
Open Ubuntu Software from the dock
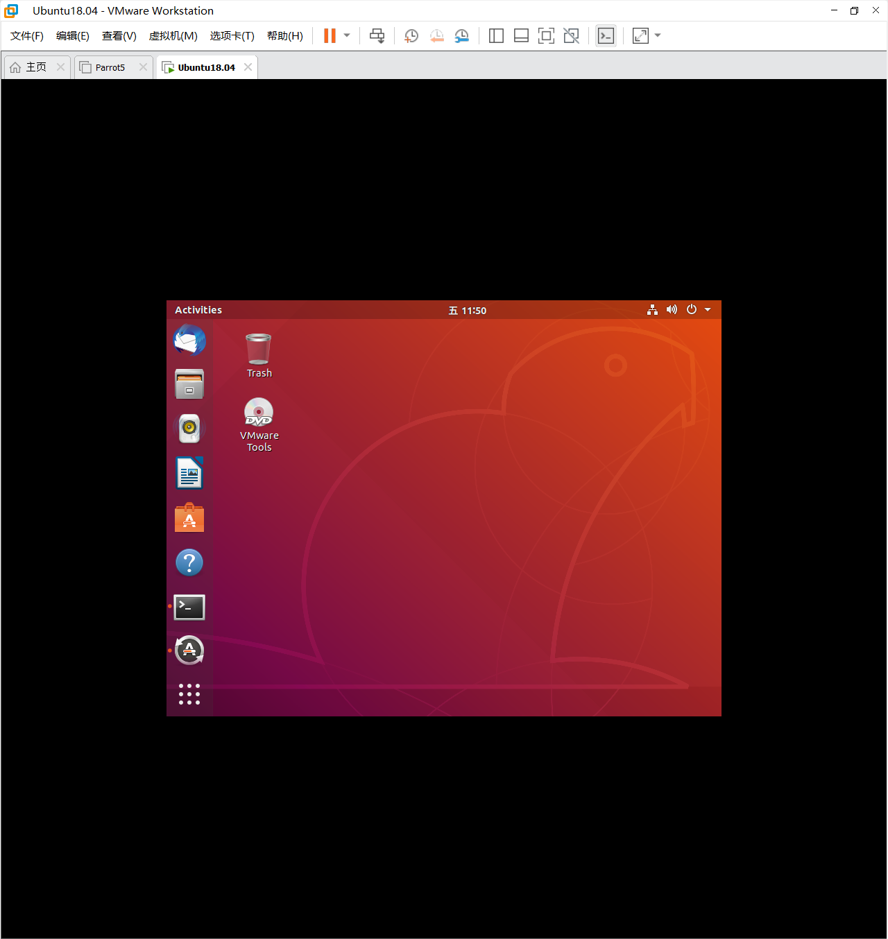click(189, 517)
